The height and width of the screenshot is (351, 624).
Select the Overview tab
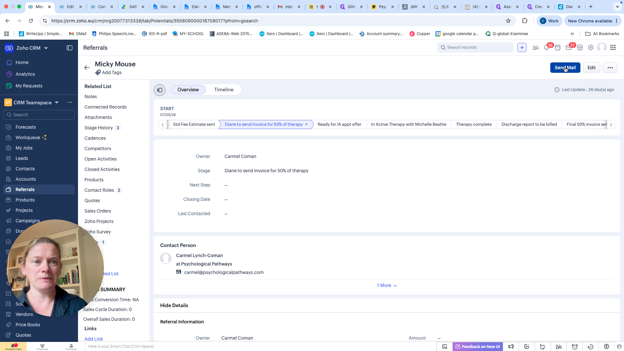point(188,90)
